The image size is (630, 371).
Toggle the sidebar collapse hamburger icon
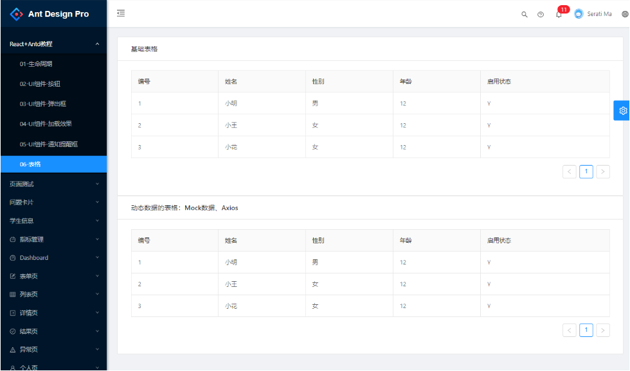coord(121,13)
